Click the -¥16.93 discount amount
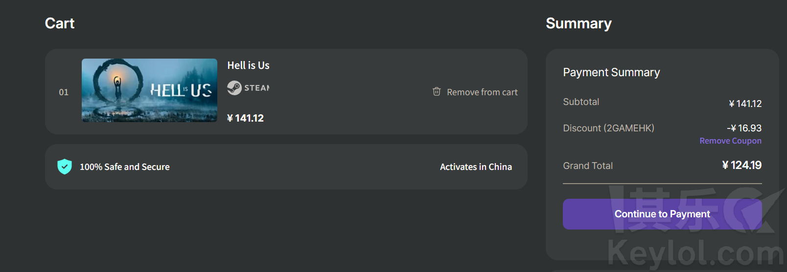This screenshot has width=787, height=272. point(744,128)
